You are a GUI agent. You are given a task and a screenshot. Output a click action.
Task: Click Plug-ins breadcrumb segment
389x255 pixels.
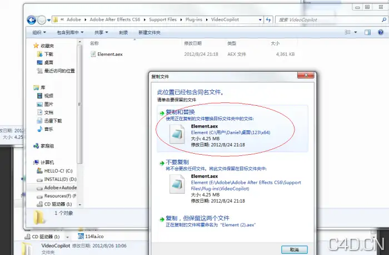194,19
